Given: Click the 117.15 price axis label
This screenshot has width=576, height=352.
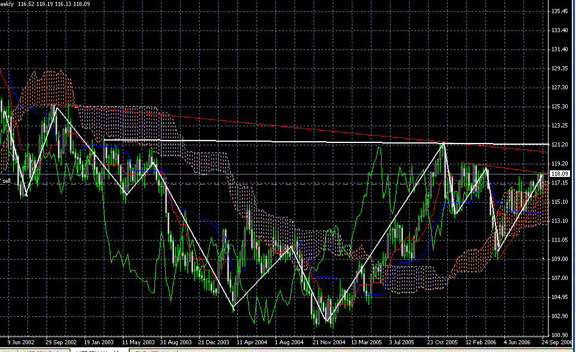Looking at the screenshot, I should pyautogui.click(x=560, y=182).
